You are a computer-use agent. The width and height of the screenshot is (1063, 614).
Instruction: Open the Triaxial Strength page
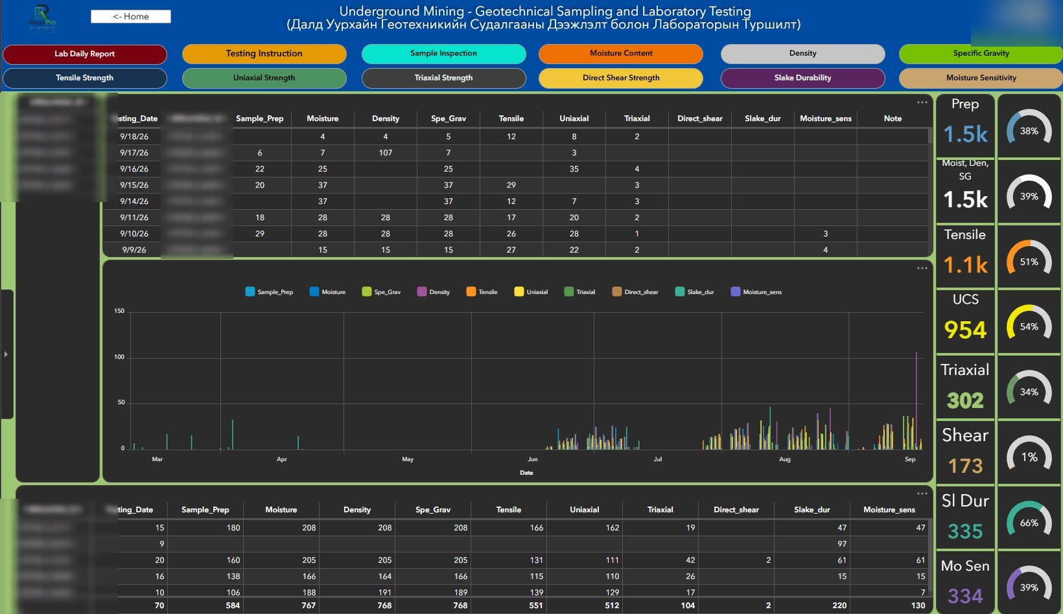click(443, 78)
